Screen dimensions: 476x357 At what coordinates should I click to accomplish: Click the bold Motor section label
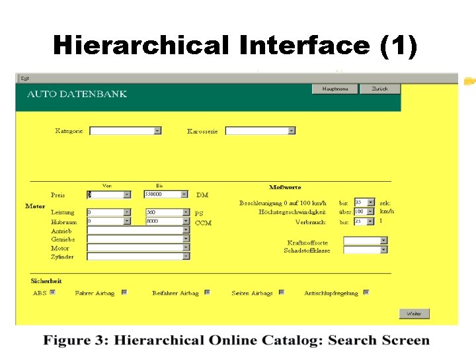click(x=35, y=206)
